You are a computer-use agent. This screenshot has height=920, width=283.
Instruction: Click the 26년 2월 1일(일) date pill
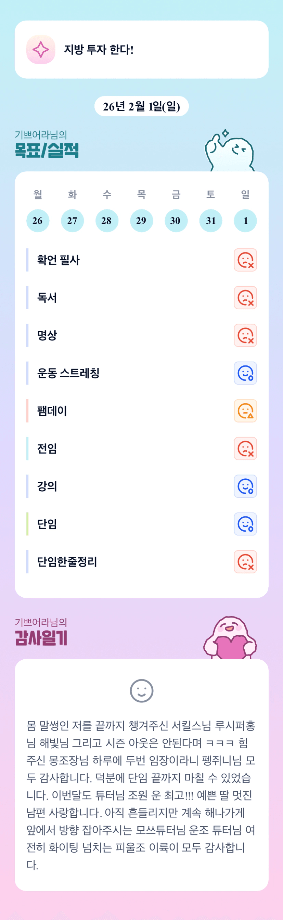[x=142, y=106]
